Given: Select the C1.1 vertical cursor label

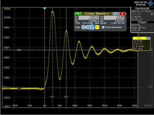Looking at the screenshot, I should pyautogui.click(x=52, y=97).
